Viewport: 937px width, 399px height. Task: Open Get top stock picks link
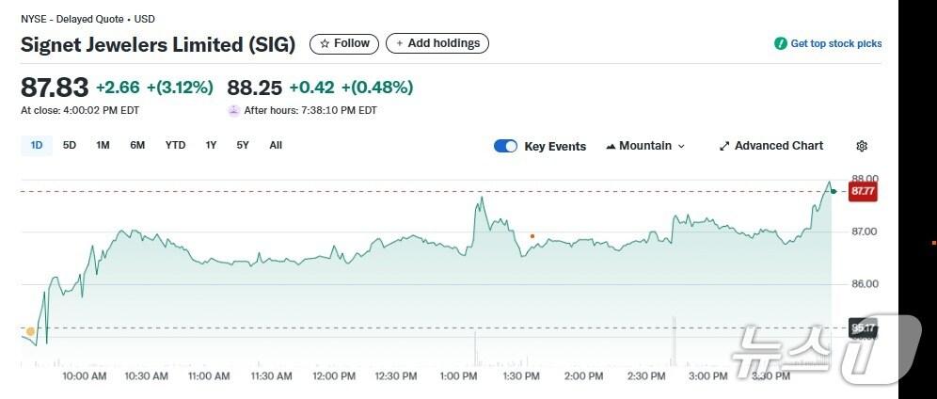(x=835, y=43)
